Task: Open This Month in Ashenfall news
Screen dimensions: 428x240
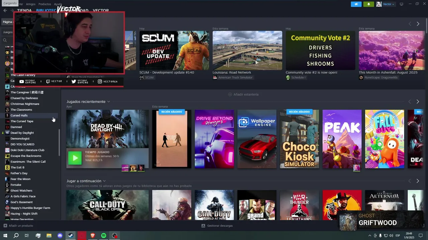Action: [x=392, y=50]
